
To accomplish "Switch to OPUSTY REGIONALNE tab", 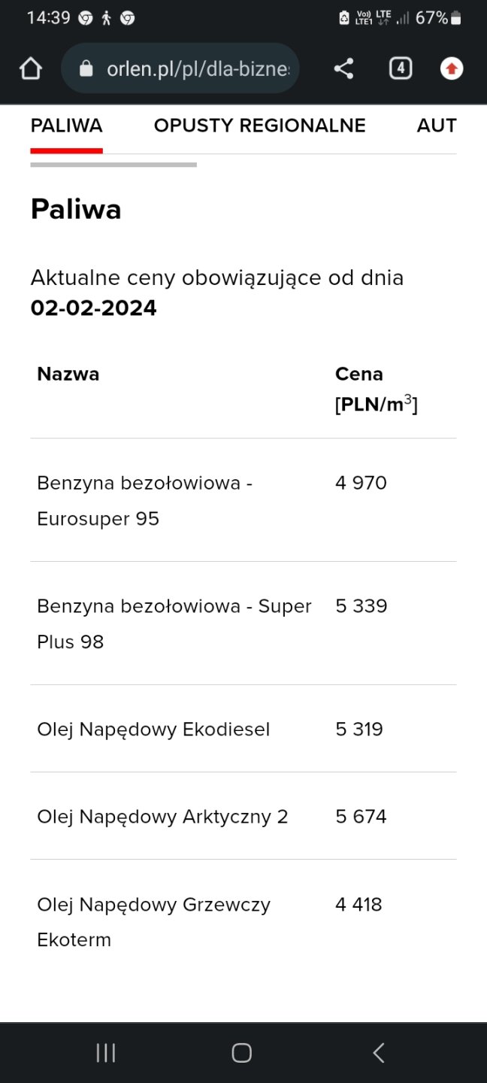I will click(259, 126).
